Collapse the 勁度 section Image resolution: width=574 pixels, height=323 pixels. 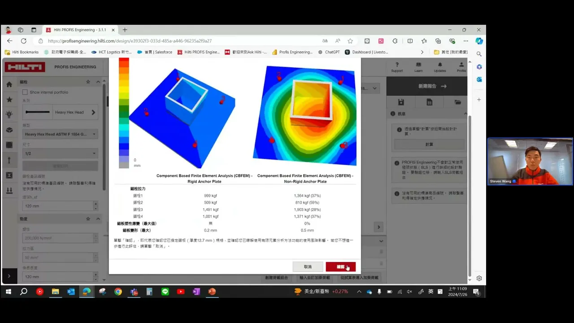tap(98, 219)
